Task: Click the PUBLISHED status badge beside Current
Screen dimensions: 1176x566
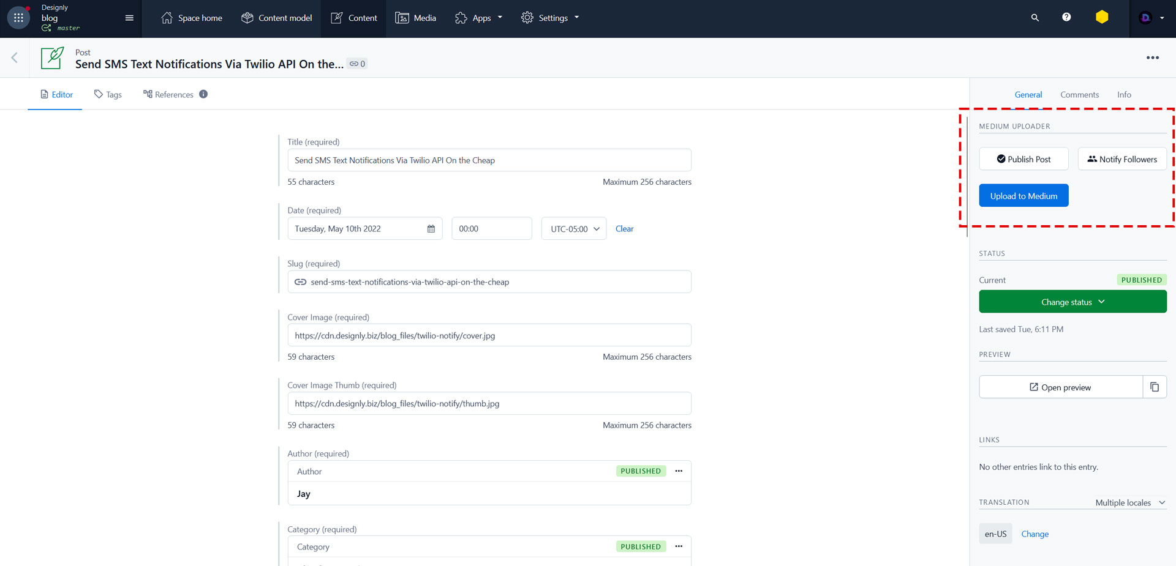Action: coord(1141,280)
